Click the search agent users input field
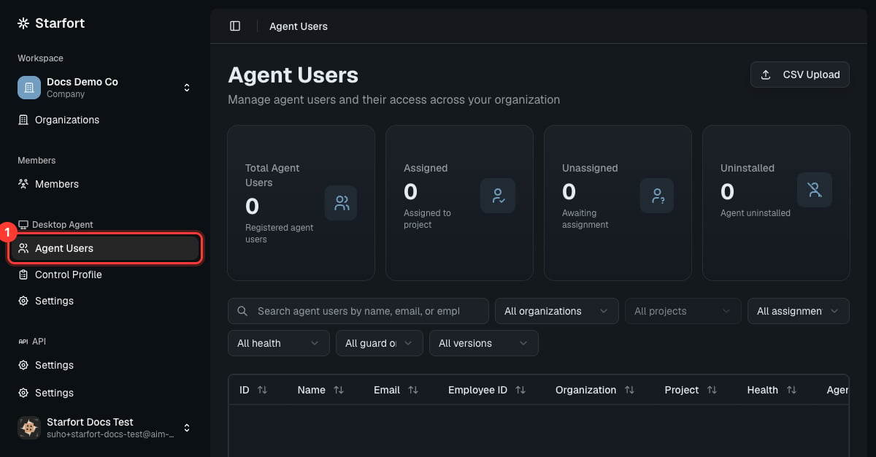This screenshot has height=457, width=876. click(x=358, y=311)
